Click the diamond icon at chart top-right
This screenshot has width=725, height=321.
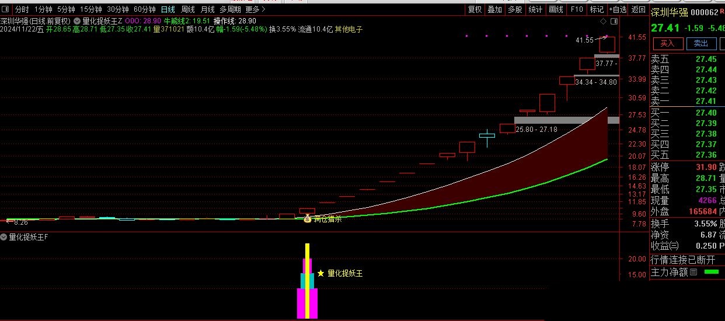[602, 21]
